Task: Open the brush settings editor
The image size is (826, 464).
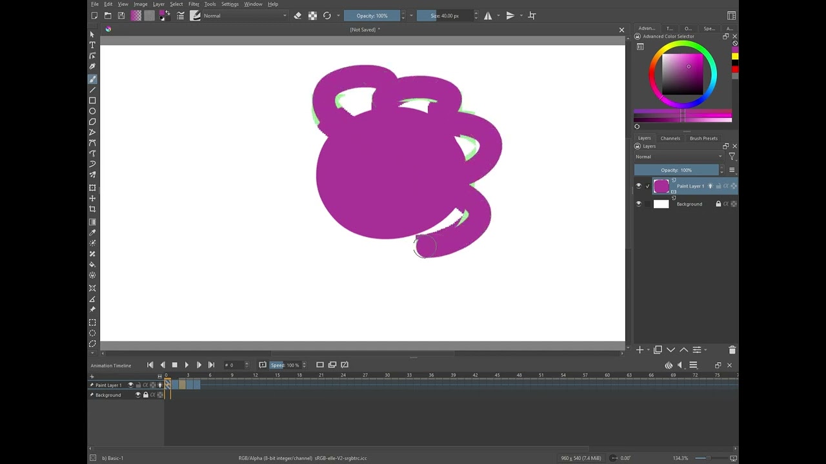Action: [x=181, y=15]
